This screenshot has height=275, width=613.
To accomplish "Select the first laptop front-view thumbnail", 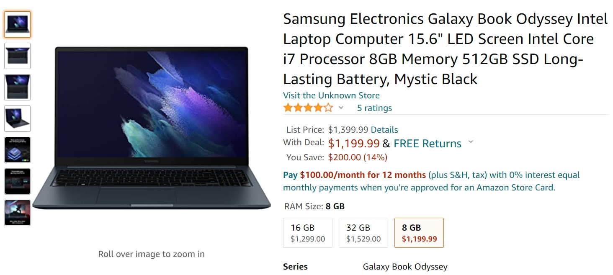I will pyautogui.click(x=17, y=24).
